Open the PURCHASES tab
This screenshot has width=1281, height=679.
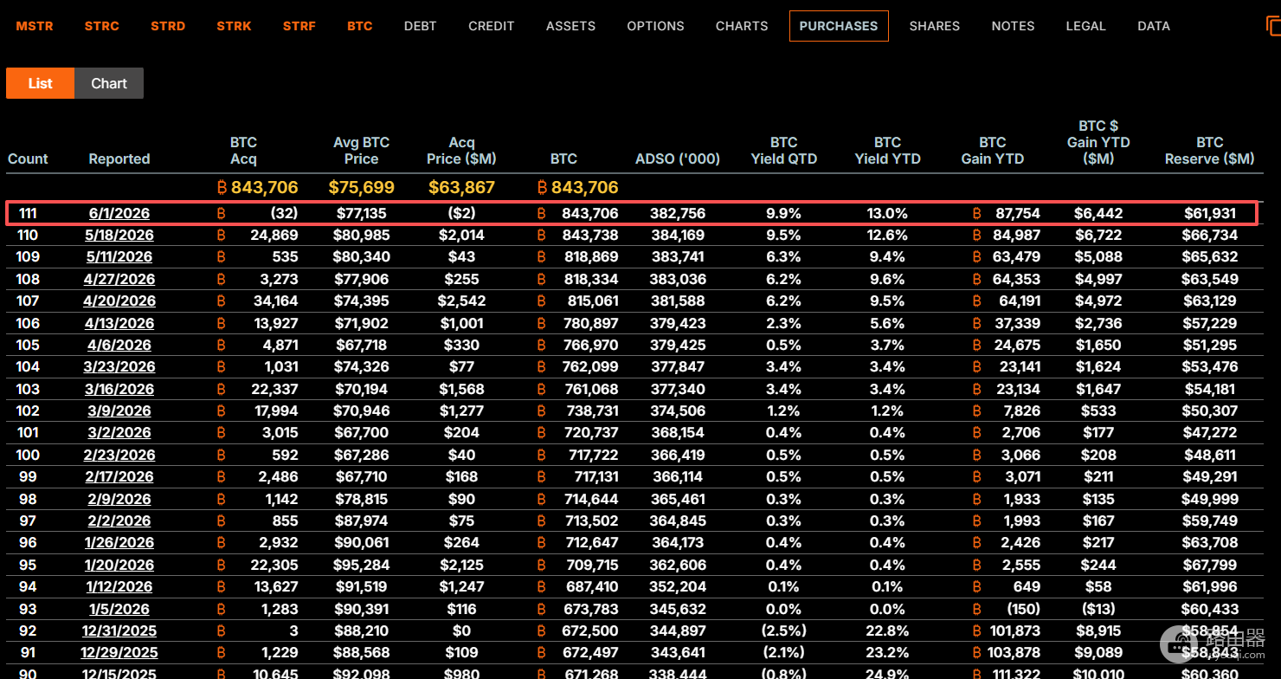point(839,26)
